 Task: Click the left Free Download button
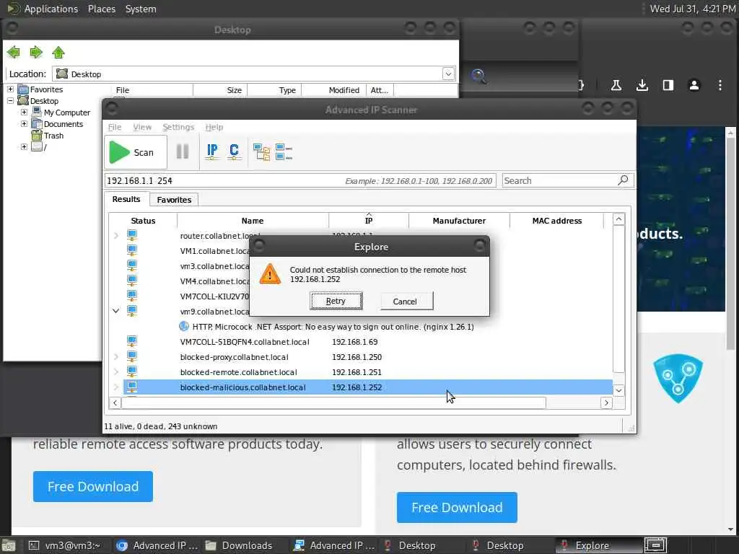click(x=93, y=486)
